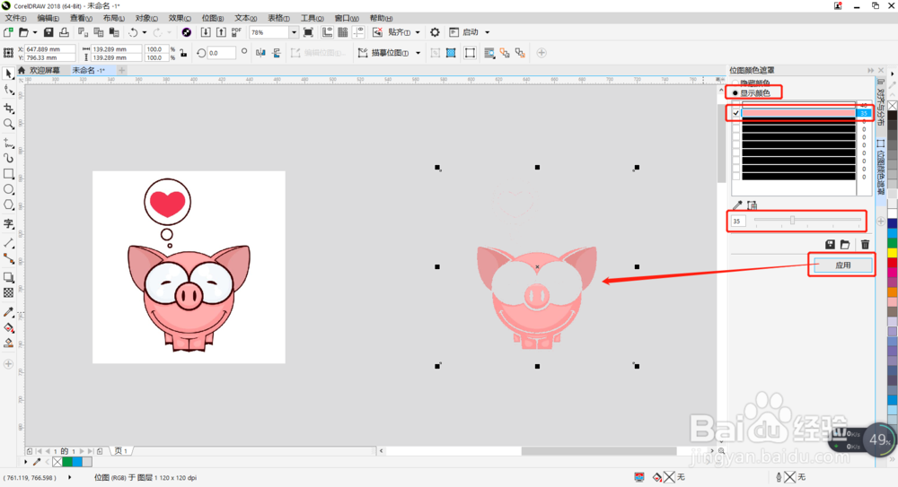
Task: Expand the undo history dropdown arrow
Action: (x=145, y=32)
